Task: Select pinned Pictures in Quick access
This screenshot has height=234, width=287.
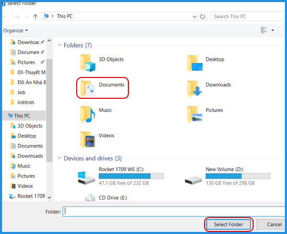Action: tap(28, 62)
